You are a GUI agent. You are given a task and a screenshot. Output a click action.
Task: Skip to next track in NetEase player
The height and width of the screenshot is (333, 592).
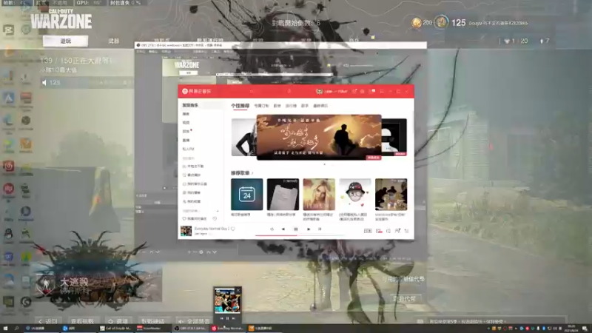coord(309,229)
